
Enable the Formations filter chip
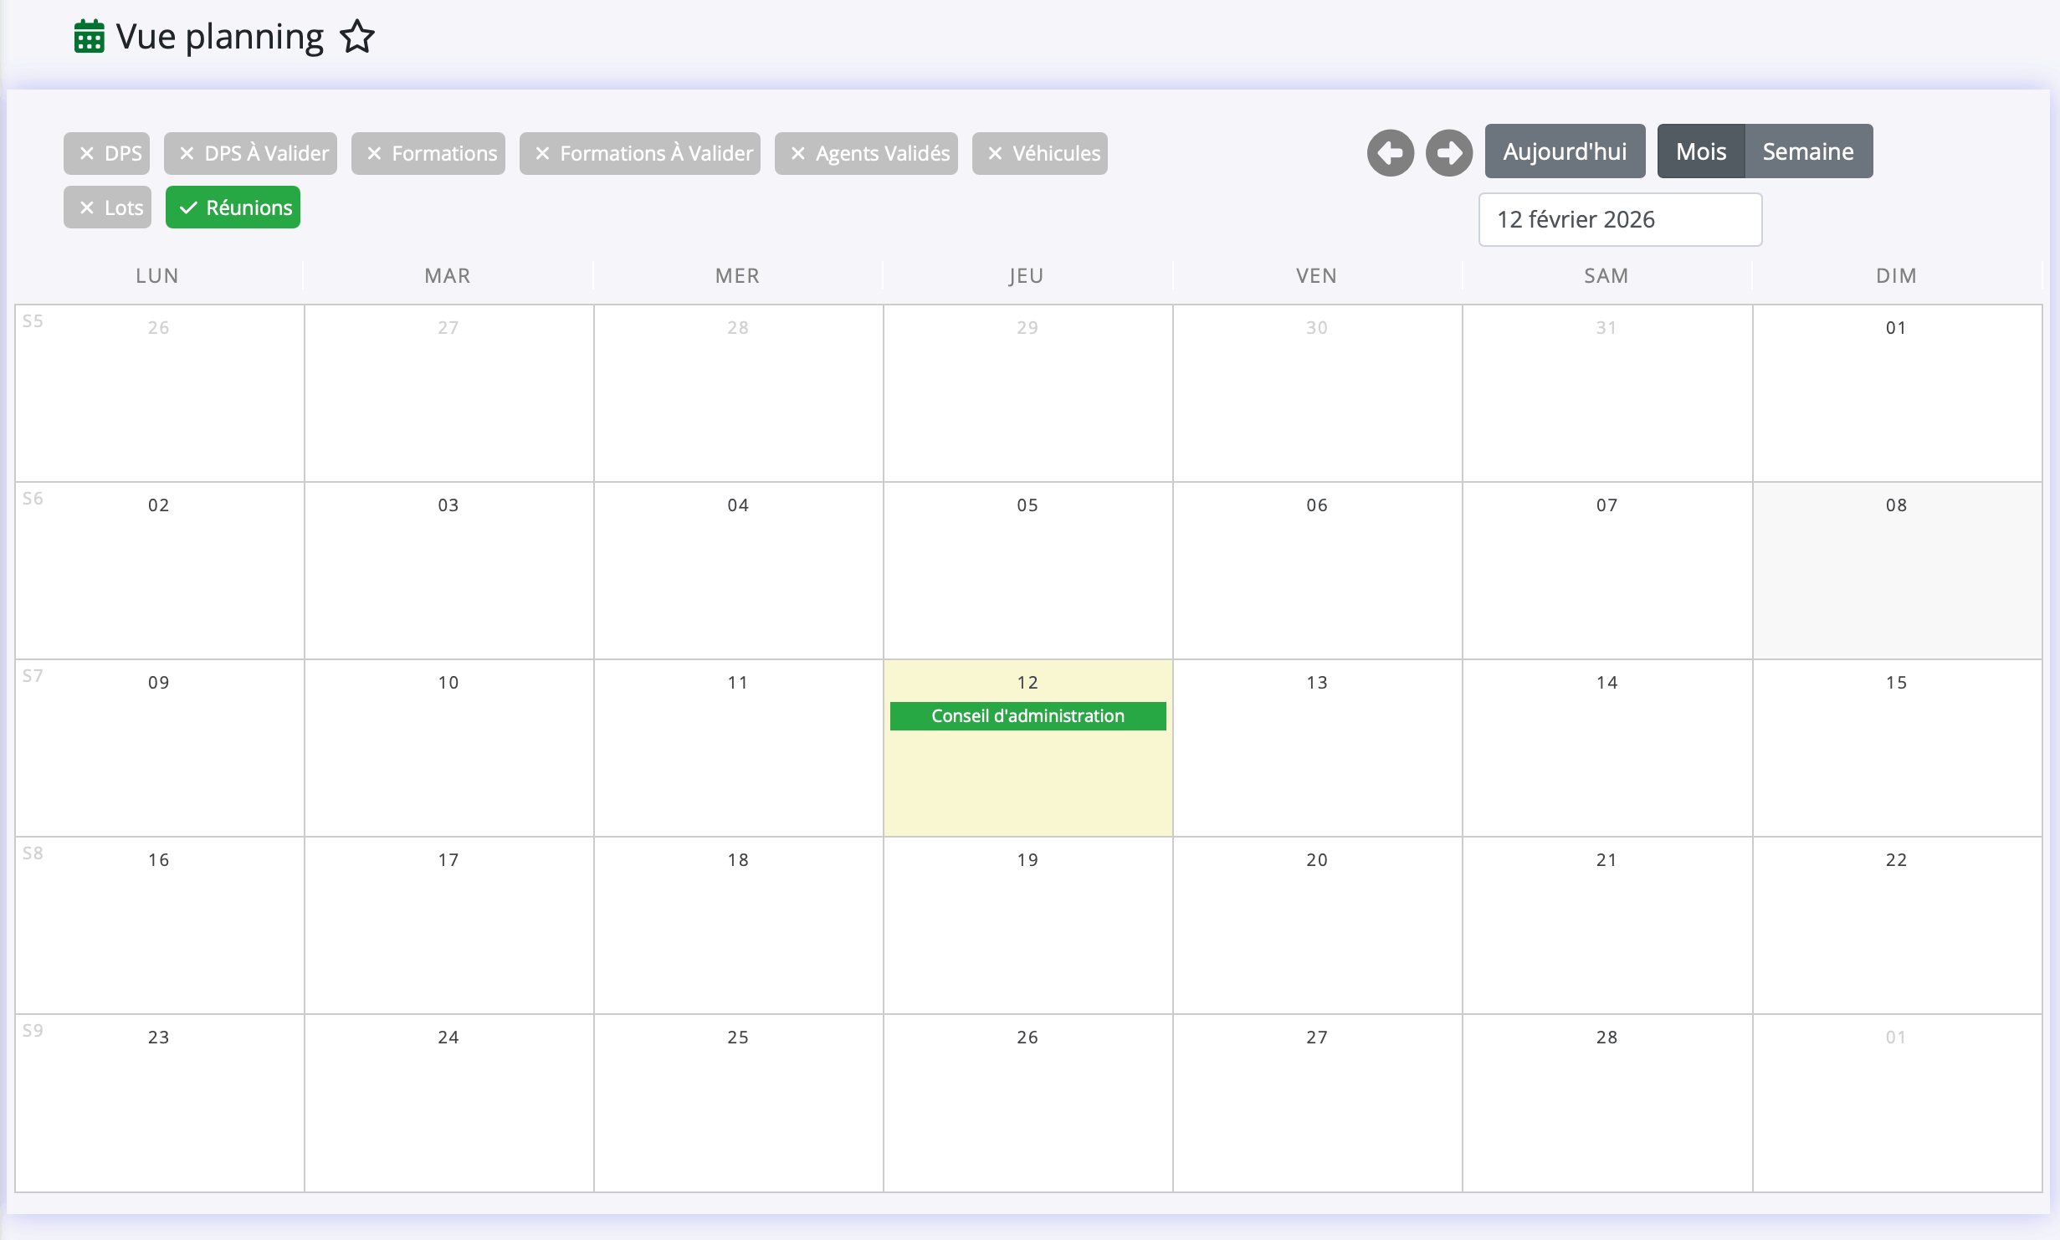click(x=428, y=153)
